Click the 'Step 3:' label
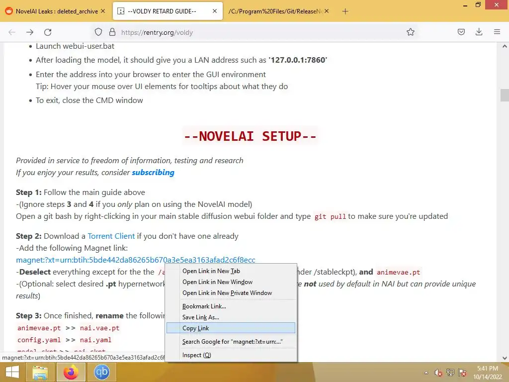 [x=28, y=316]
